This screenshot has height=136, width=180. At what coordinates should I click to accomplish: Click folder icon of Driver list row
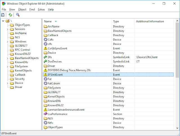(x=46, y=66)
